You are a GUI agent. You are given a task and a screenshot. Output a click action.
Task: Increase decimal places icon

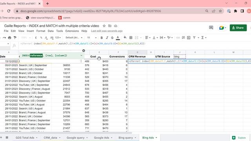pos(52,38)
